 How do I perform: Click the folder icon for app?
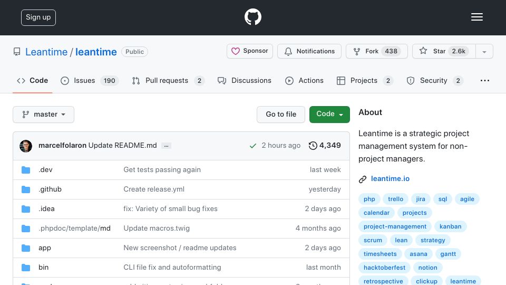pyautogui.click(x=26, y=248)
